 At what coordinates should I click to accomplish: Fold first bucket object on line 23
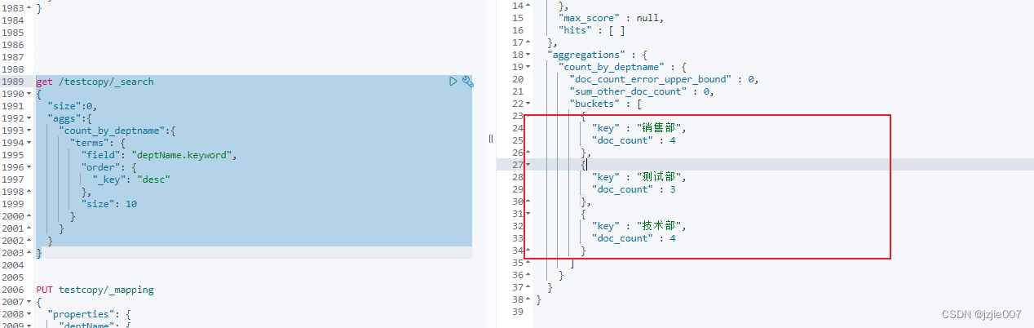pos(528,116)
